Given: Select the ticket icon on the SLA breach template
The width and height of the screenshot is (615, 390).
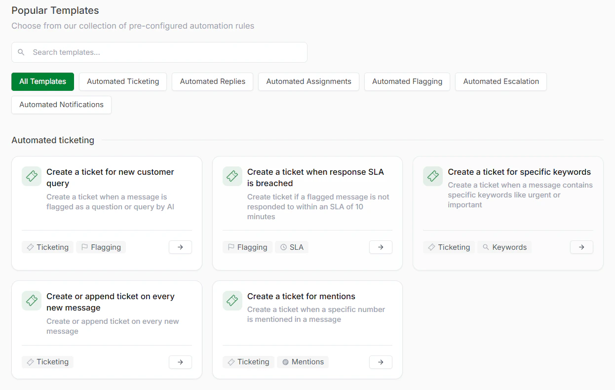Looking at the screenshot, I should pyautogui.click(x=232, y=176).
